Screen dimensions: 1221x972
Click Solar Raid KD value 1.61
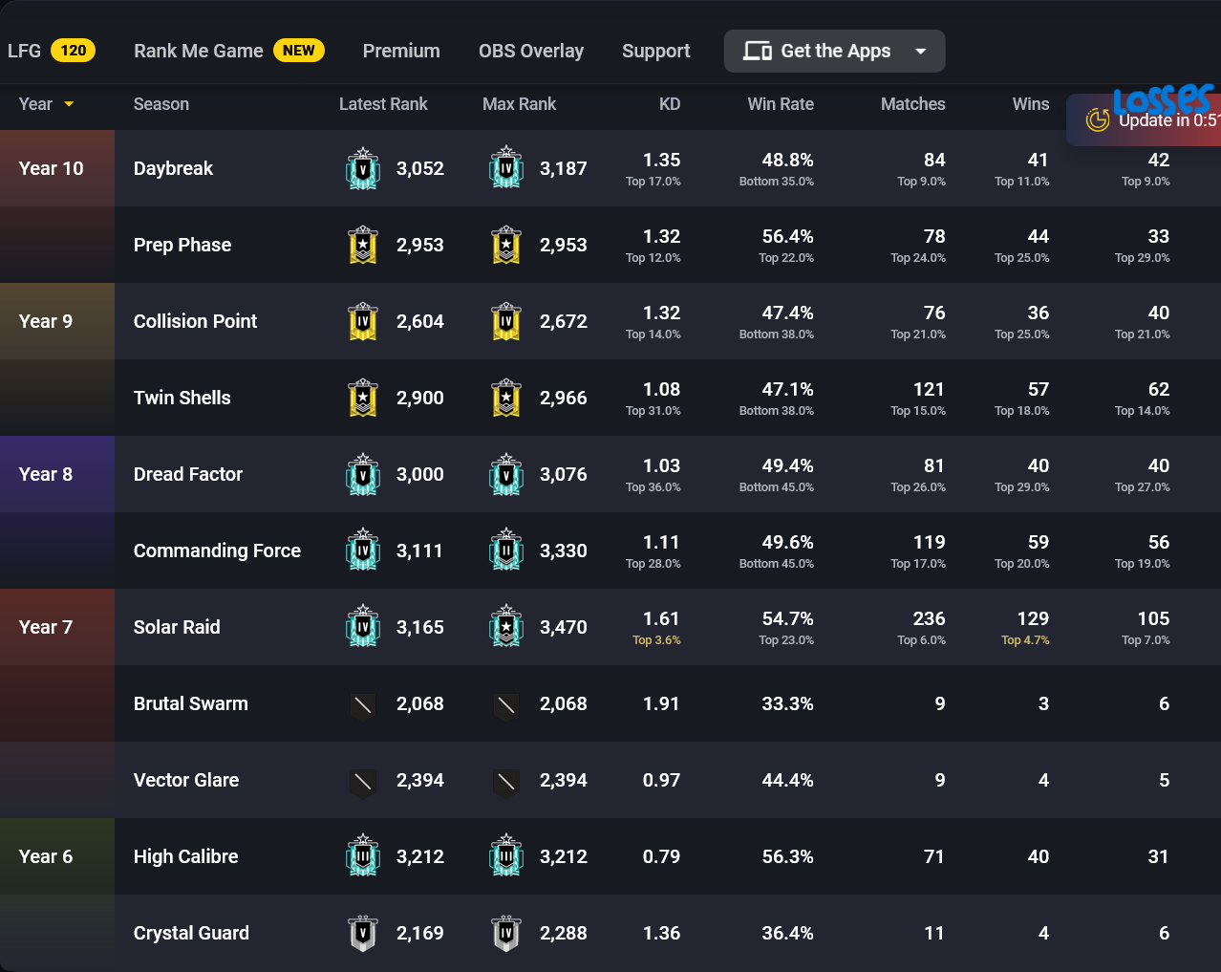(x=661, y=618)
